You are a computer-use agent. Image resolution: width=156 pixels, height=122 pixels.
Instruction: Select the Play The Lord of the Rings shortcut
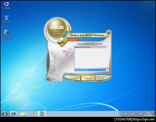point(6,34)
